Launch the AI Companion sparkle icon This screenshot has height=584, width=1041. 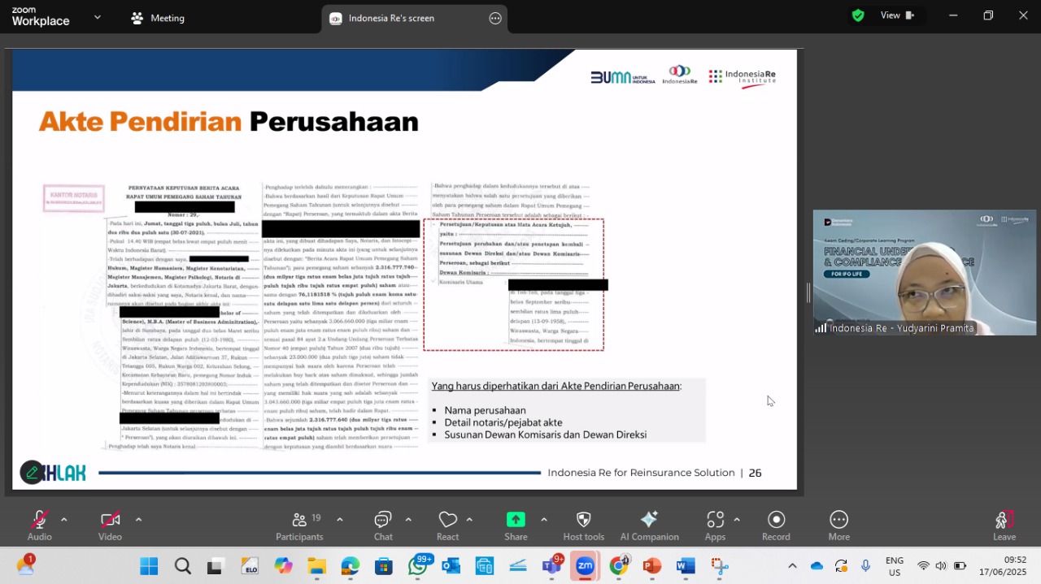649,520
